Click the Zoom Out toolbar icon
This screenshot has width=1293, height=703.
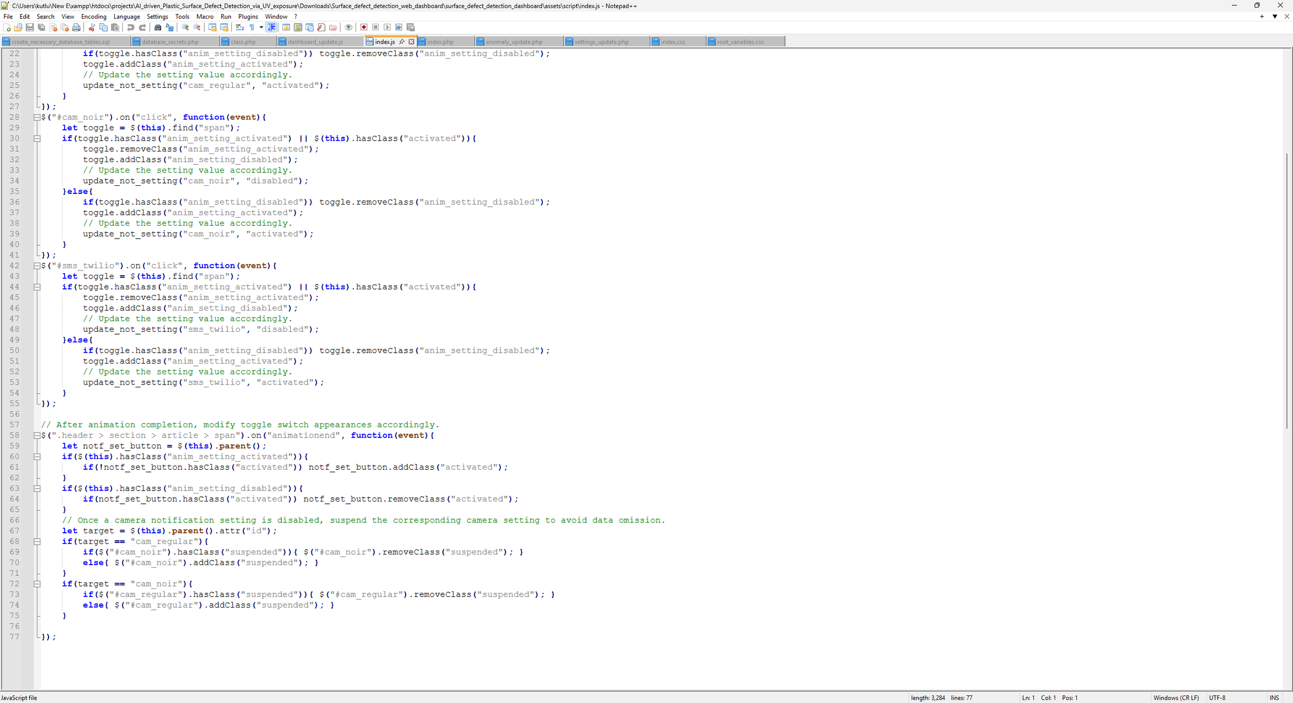coord(197,27)
